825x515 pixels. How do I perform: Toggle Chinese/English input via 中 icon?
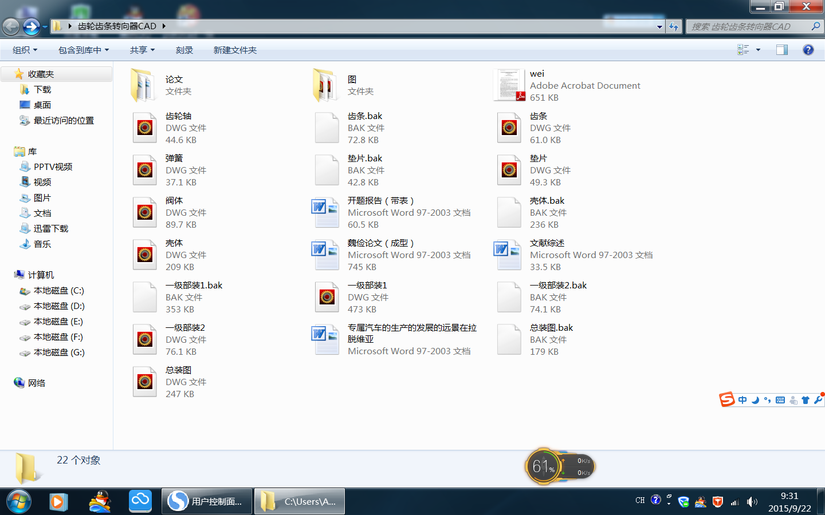[x=742, y=399]
